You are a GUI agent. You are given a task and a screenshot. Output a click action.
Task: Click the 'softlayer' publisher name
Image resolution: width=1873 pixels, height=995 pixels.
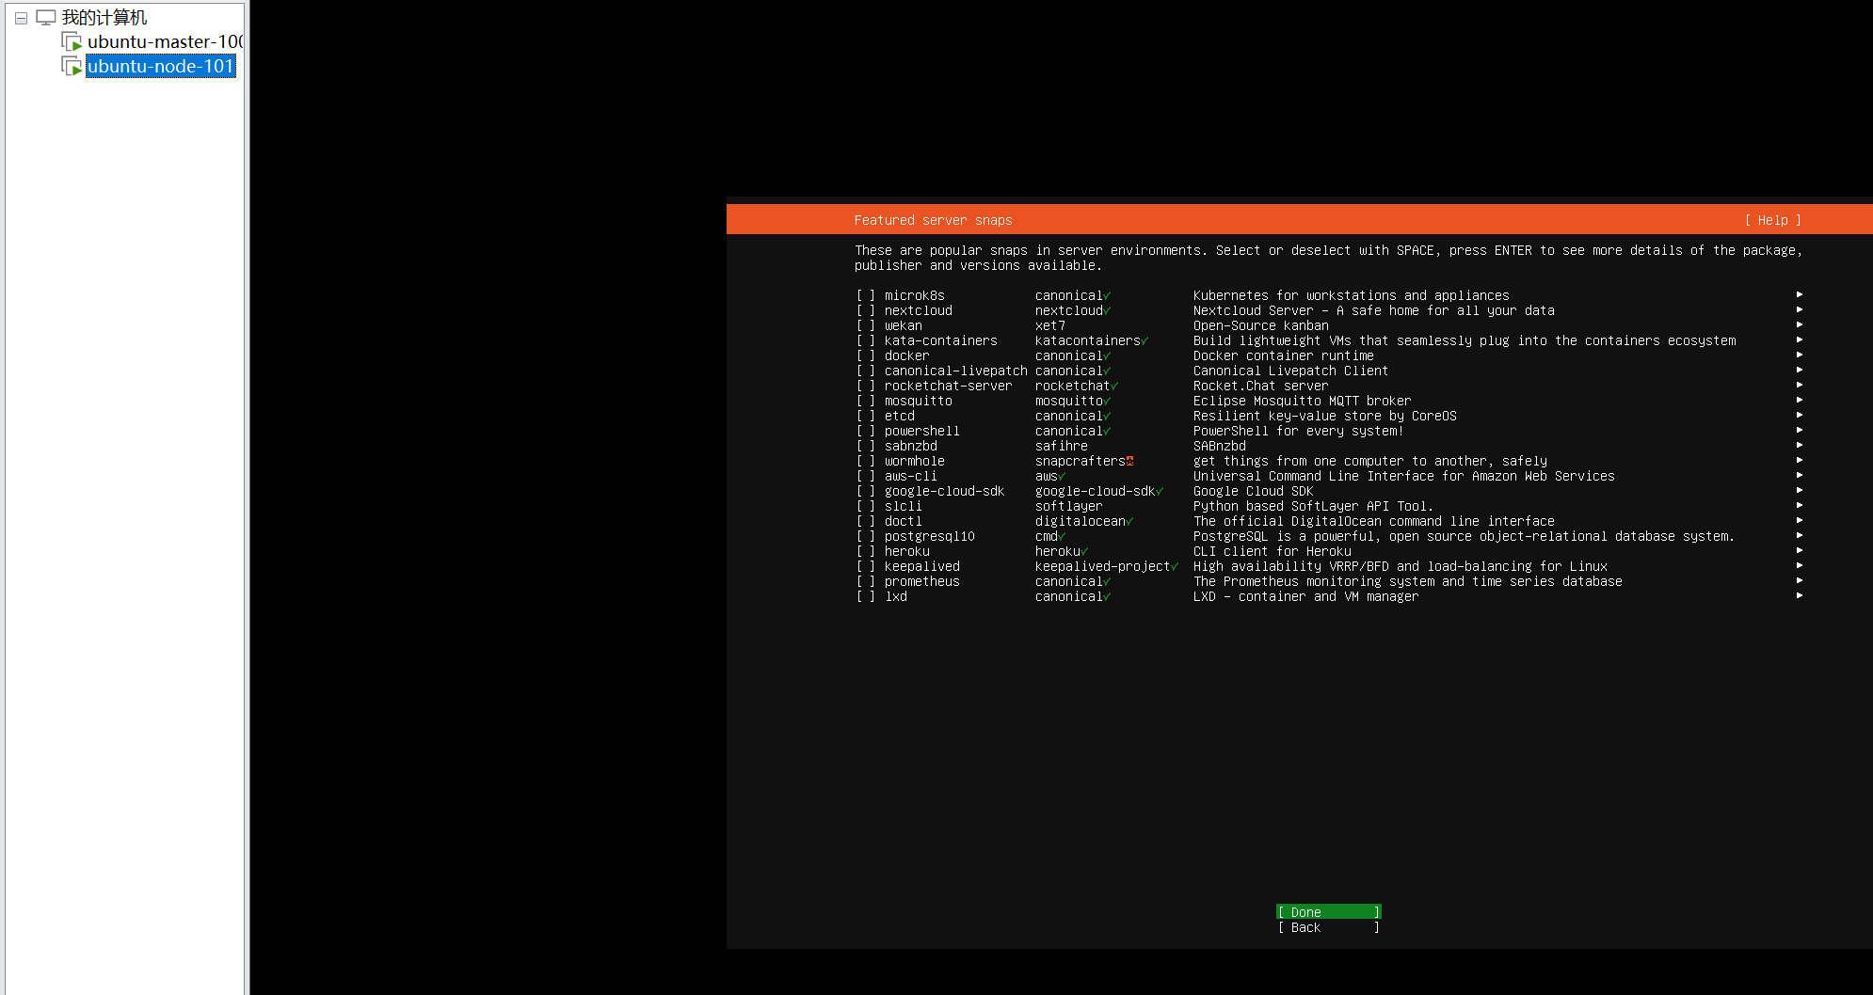point(1069,506)
